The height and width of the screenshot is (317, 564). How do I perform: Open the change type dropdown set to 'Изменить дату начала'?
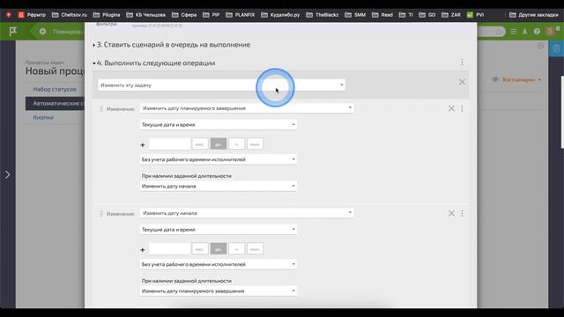point(247,213)
